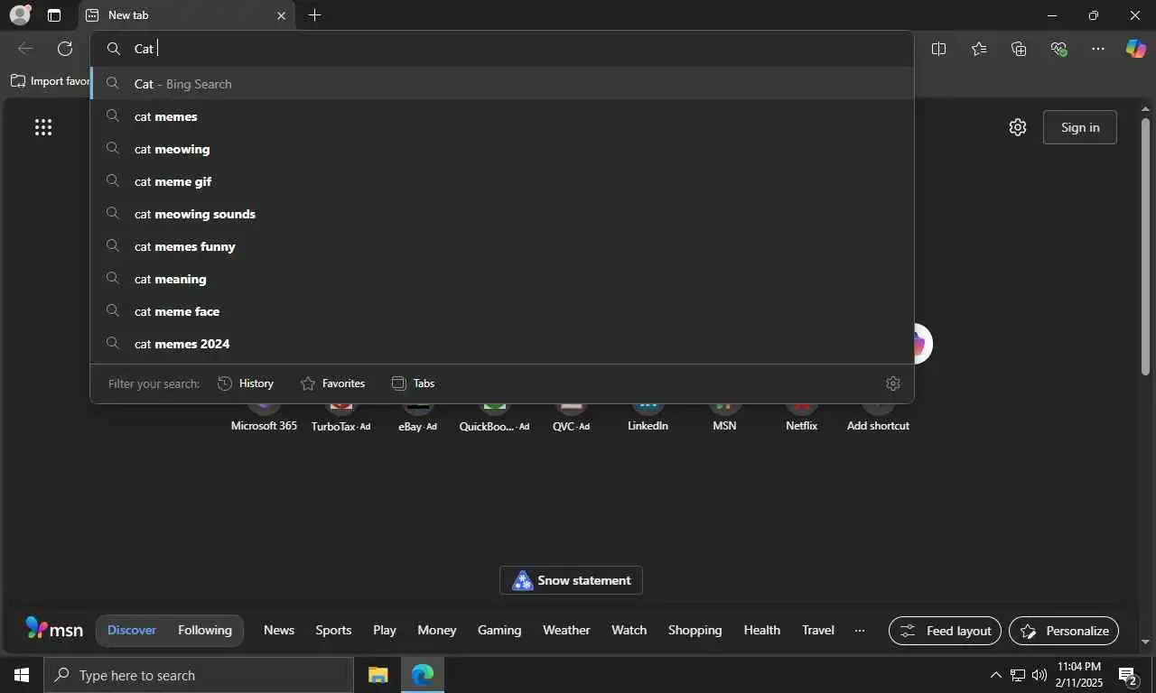Open the Travel category
The width and height of the screenshot is (1156, 693).
(x=818, y=630)
